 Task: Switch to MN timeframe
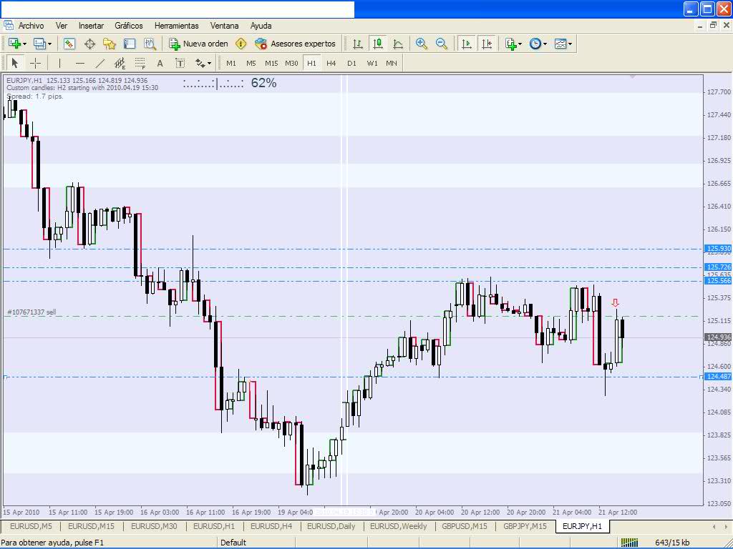tap(392, 63)
